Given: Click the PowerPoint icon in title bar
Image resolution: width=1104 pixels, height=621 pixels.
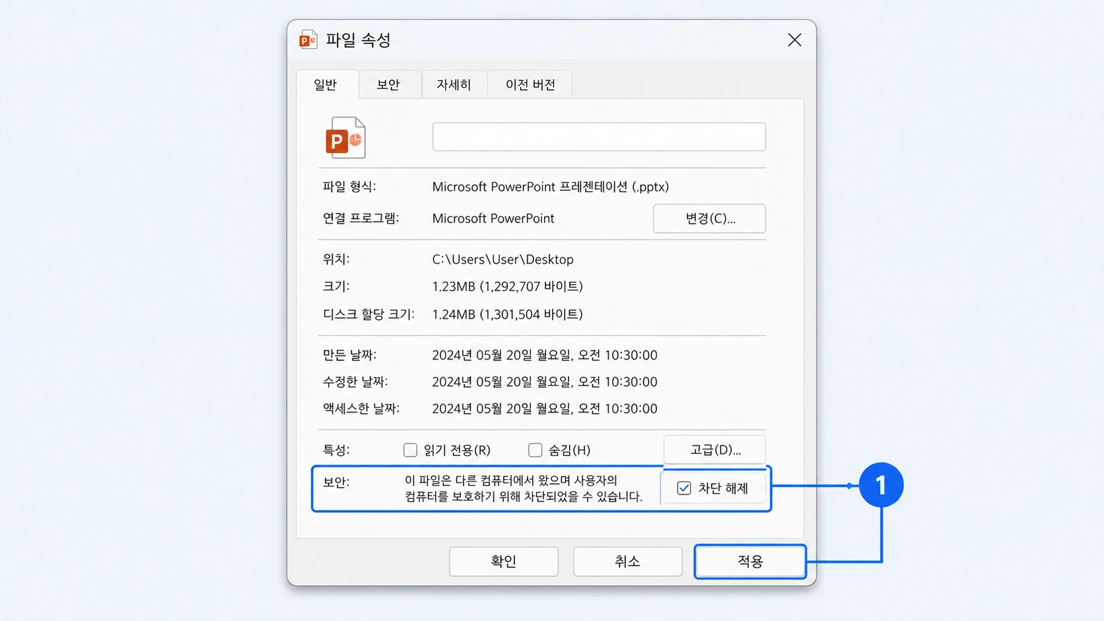Looking at the screenshot, I should (x=308, y=40).
